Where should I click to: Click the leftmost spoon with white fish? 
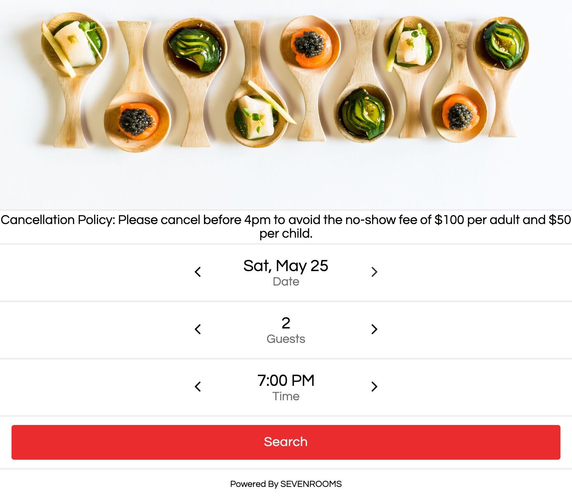point(75,45)
